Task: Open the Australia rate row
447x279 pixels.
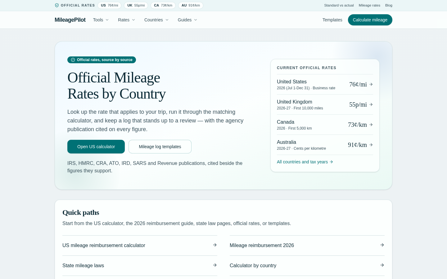Action: click(325, 145)
